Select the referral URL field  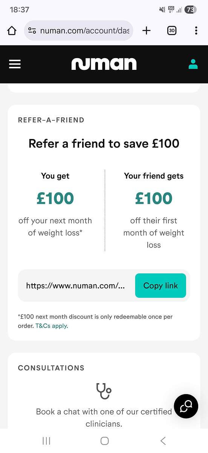75,285
